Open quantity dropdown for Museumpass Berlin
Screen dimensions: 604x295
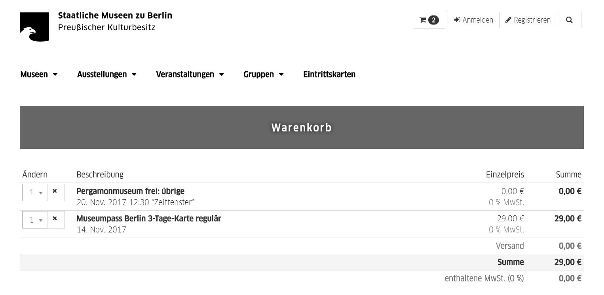[35, 220]
